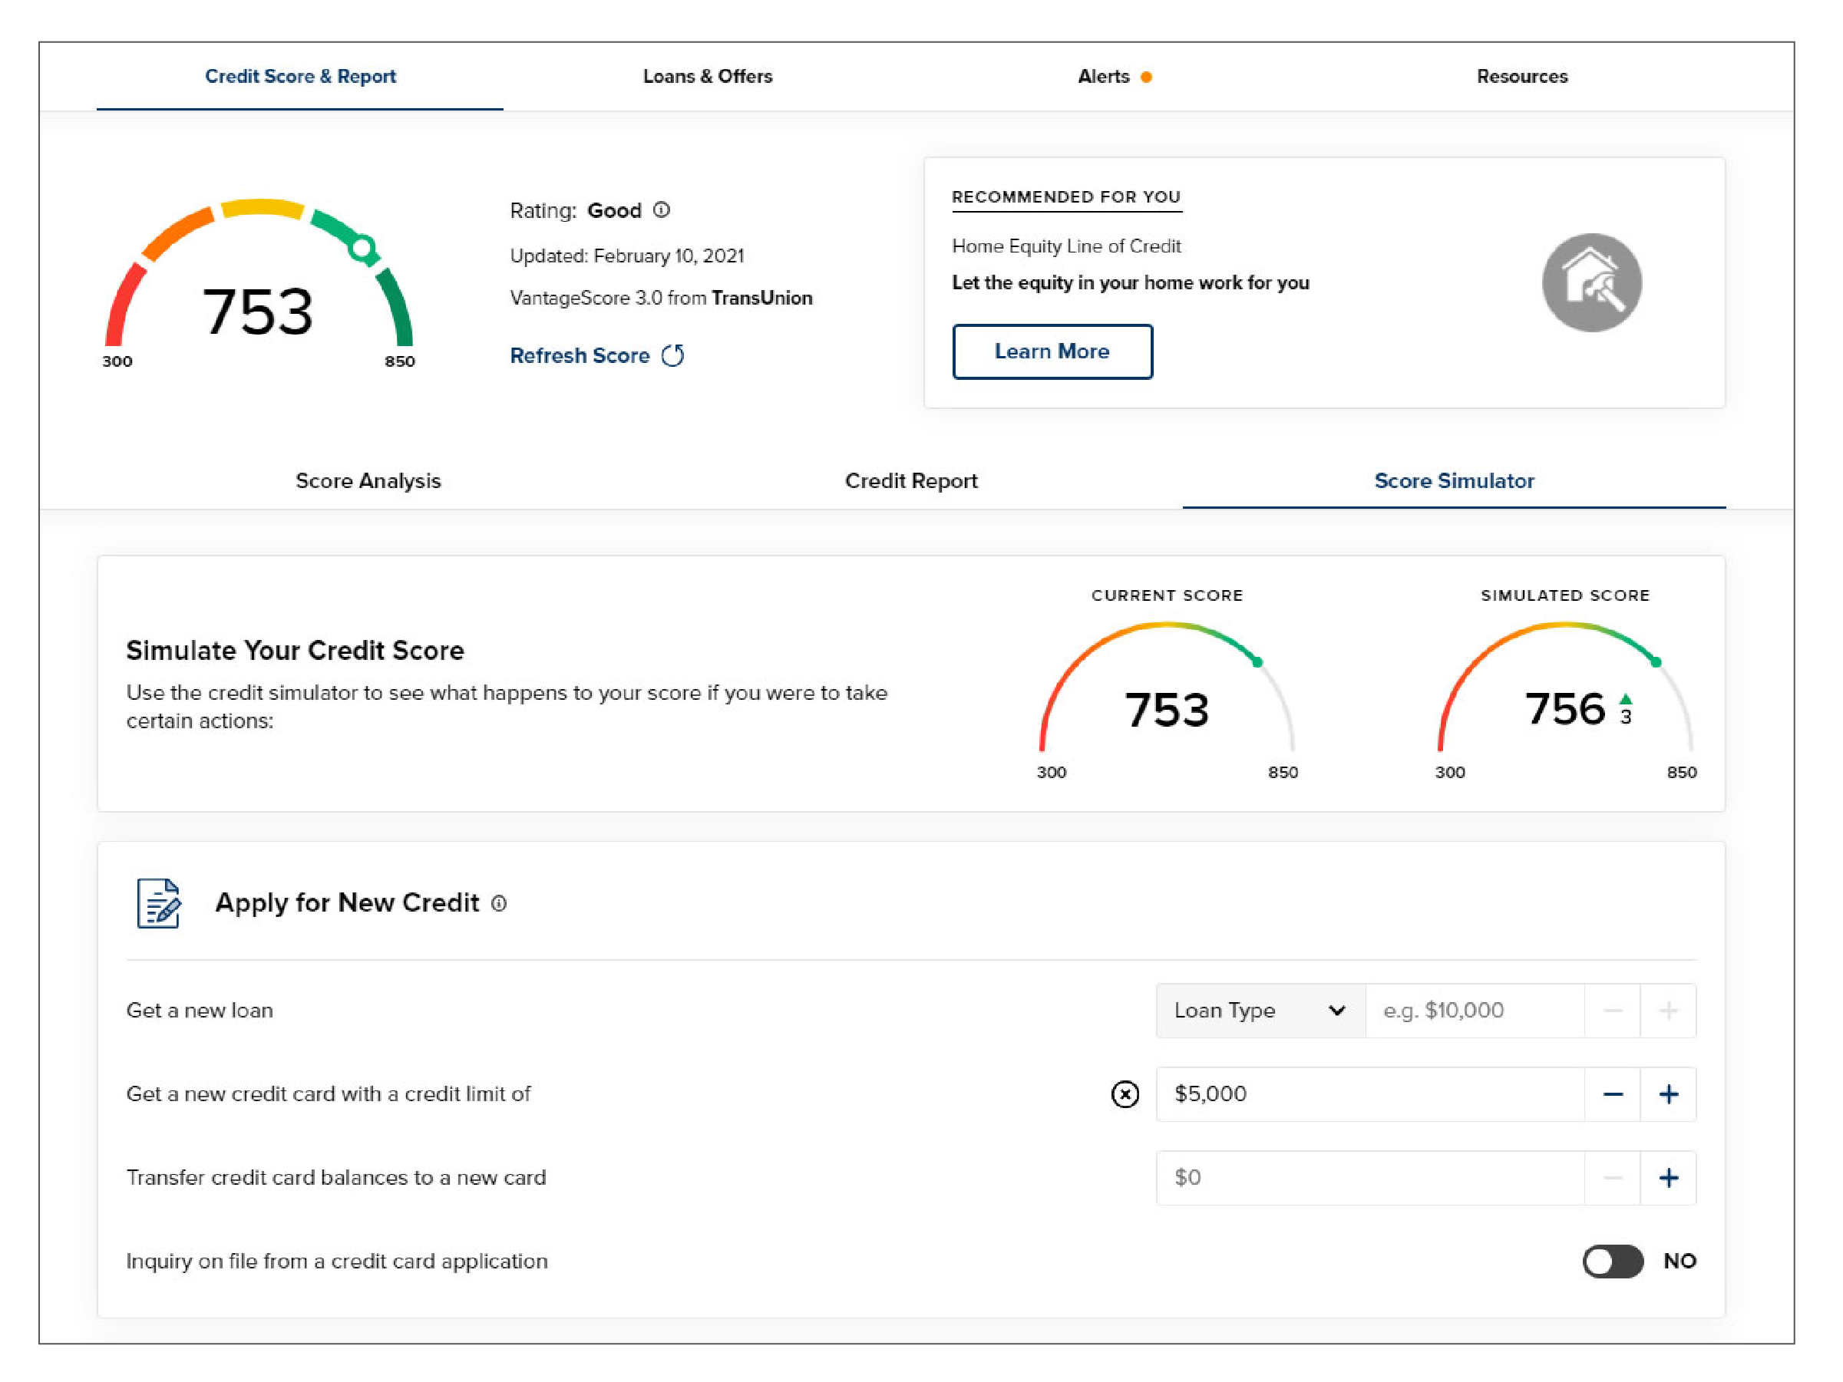The image size is (1843, 1382).
Task: Click the Learn More button
Action: [x=1052, y=351]
